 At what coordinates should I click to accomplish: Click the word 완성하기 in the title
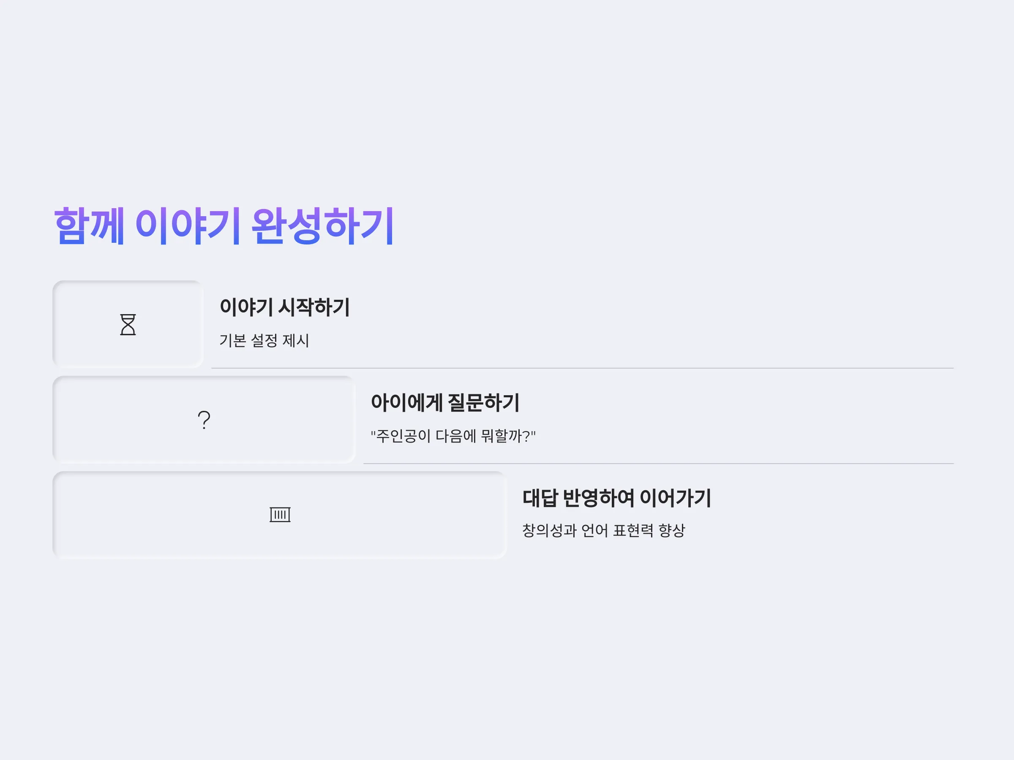(x=323, y=226)
